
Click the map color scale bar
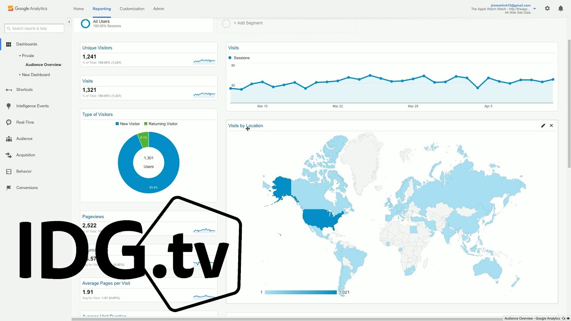coord(301,292)
